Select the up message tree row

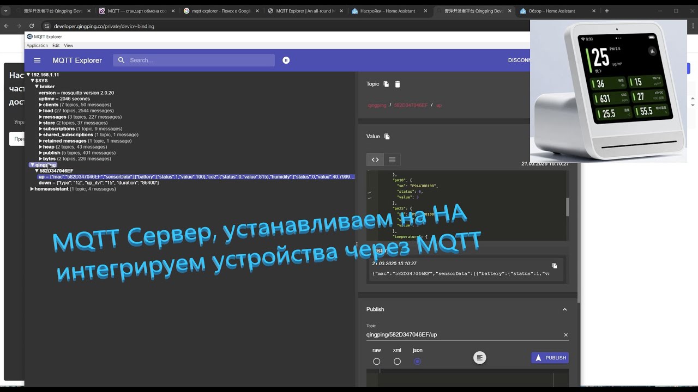[196, 177]
